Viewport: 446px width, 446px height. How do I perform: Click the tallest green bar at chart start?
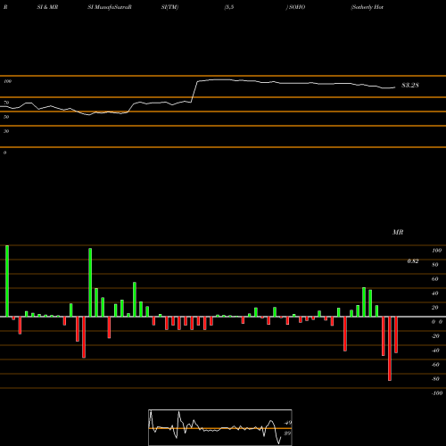(x=7, y=281)
